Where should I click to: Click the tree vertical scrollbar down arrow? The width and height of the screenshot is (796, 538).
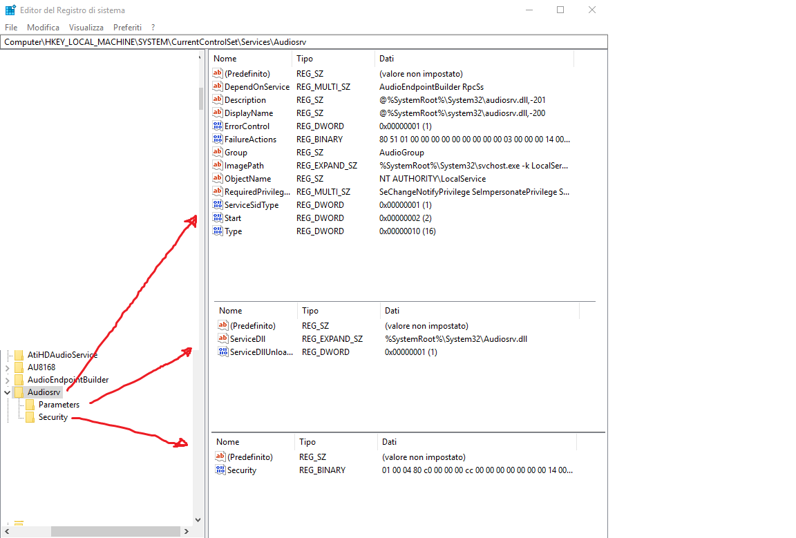point(198,520)
